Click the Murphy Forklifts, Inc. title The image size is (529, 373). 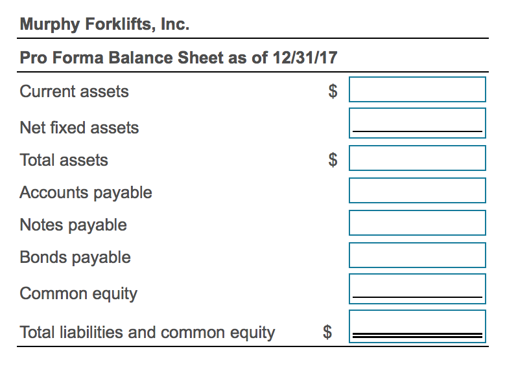tap(104, 27)
